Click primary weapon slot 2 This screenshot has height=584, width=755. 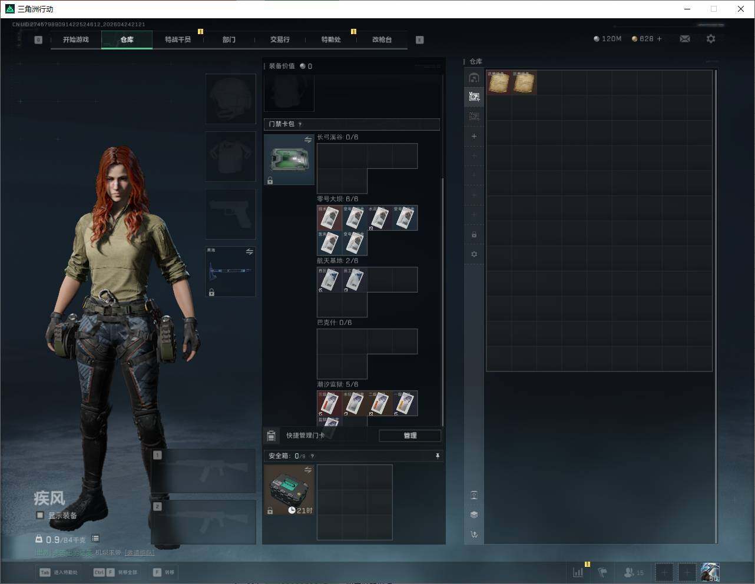click(204, 522)
